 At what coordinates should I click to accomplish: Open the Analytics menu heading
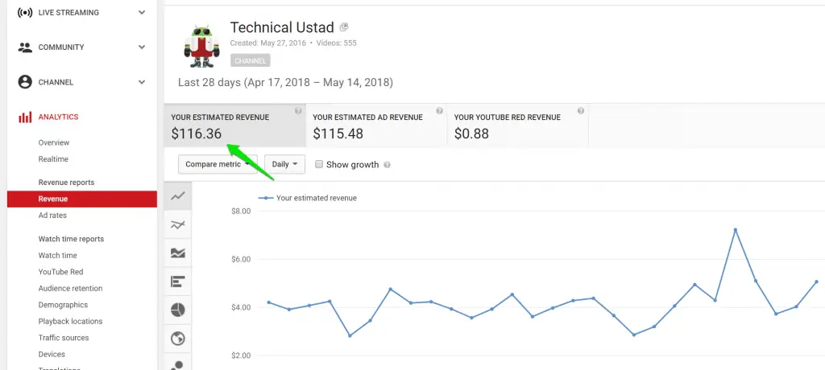pyautogui.click(x=58, y=117)
